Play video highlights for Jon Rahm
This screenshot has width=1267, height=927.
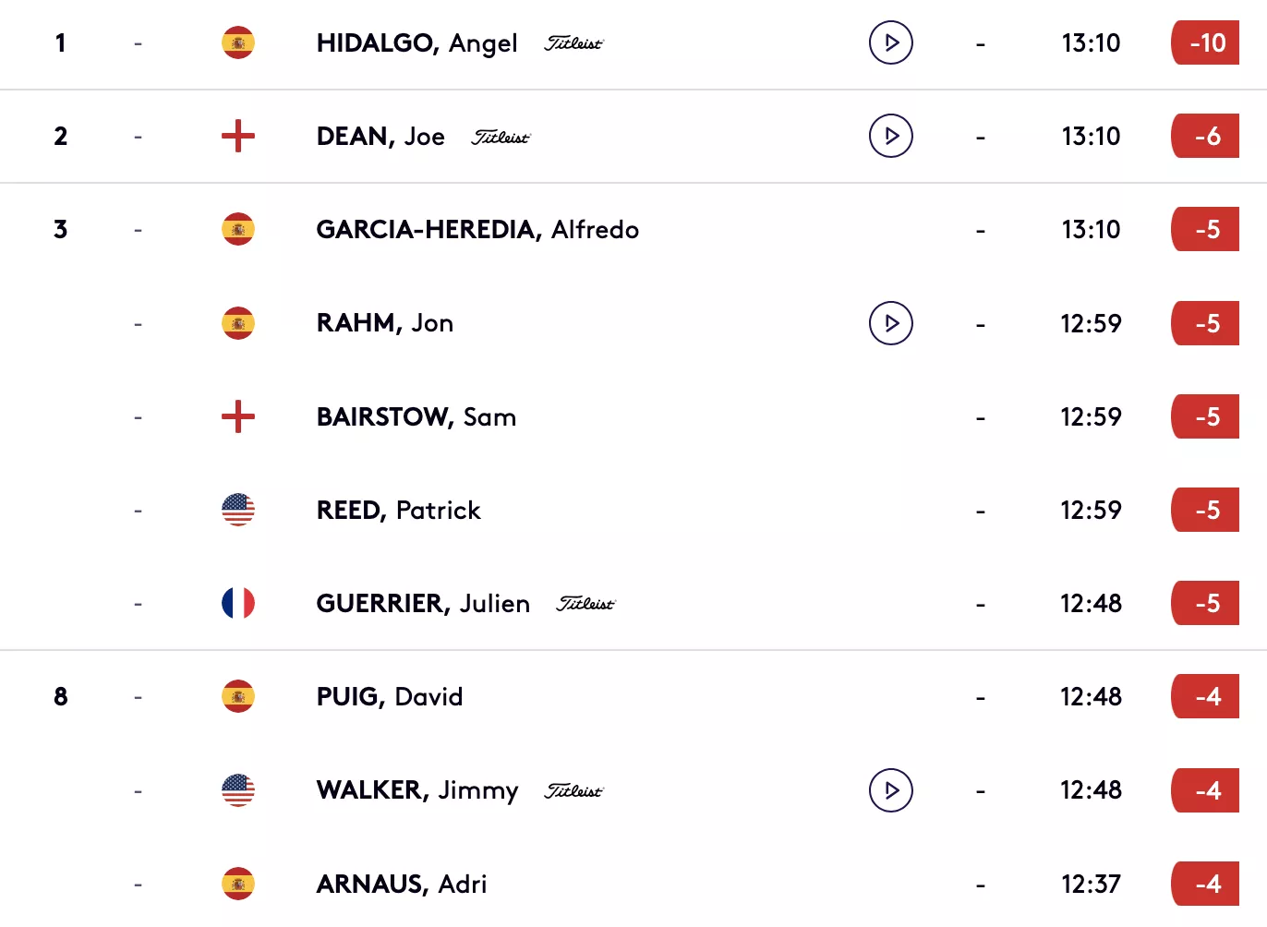pos(891,323)
